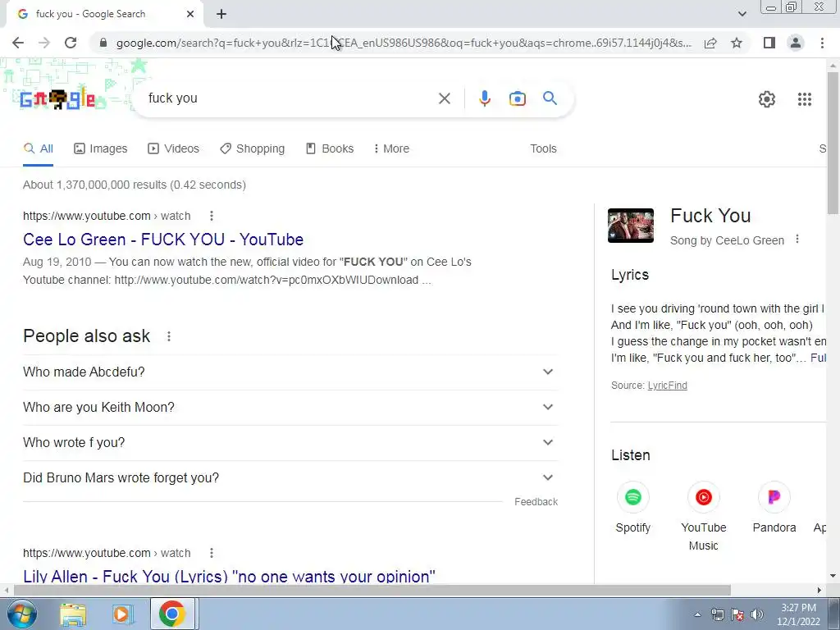Expand 'Who wrote f you?' question
The width and height of the screenshot is (840, 630).
pyautogui.click(x=290, y=442)
